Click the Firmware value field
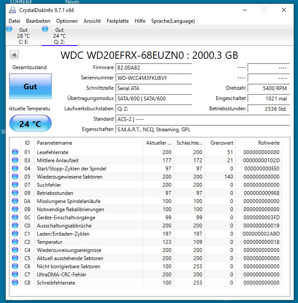This screenshot has height=303, width=298. pos(154,67)
